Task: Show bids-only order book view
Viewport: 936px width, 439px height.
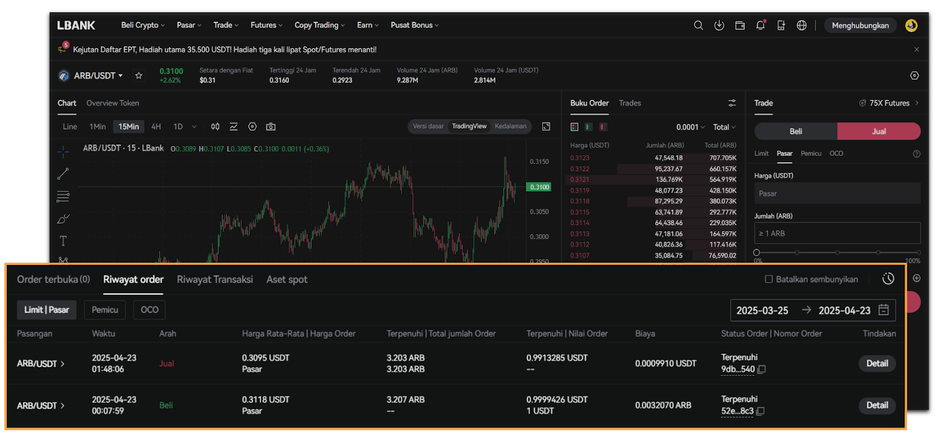Action: (589, 127)
